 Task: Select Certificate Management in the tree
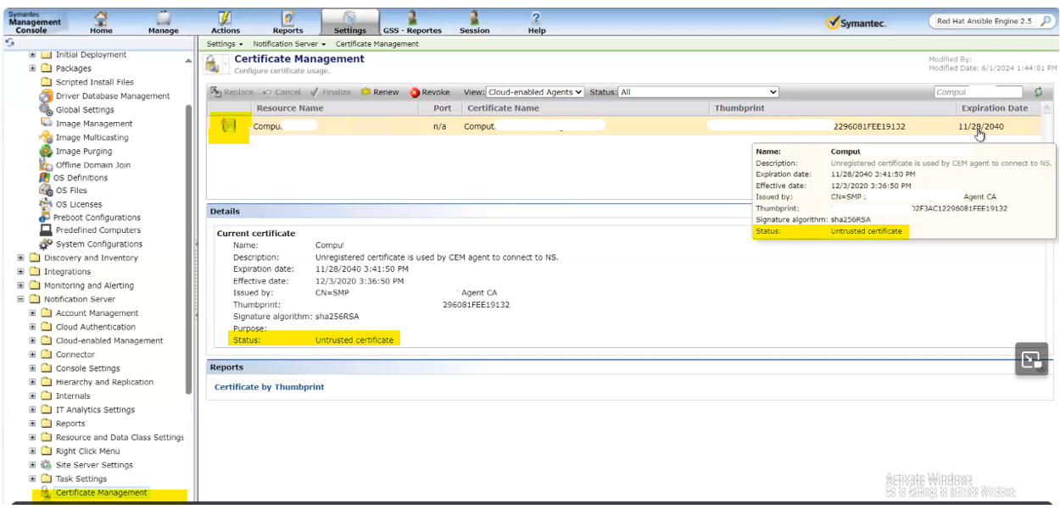point(101,493)
